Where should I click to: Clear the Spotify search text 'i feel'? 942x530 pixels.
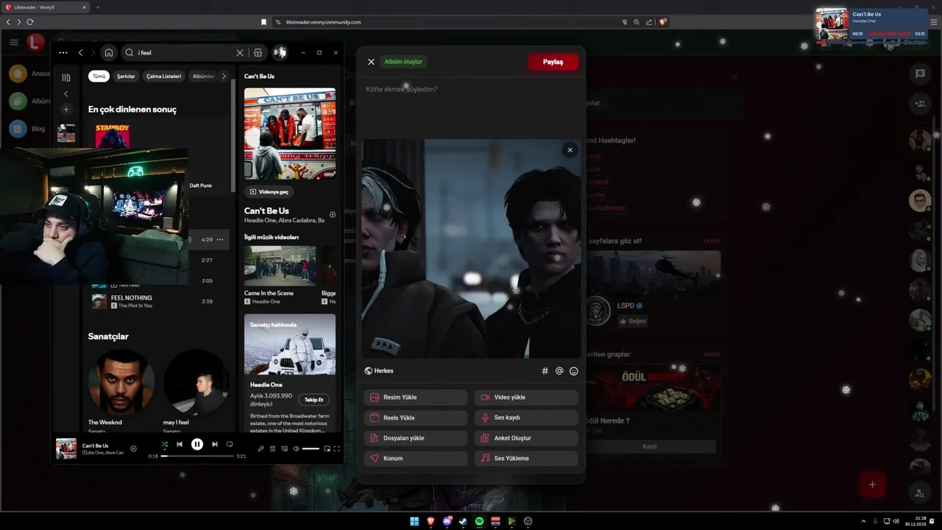pyautogui.click(x=239, y=53)
